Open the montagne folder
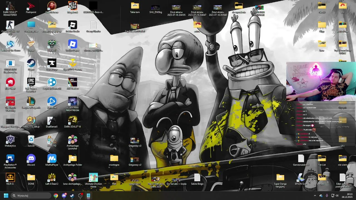This screenshot has width=356, height=200. (114, 160)
